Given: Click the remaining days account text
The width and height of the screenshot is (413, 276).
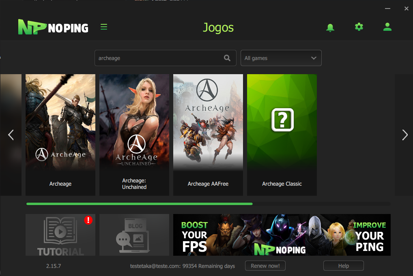Looking at the screenshot, I should (183, 266).
